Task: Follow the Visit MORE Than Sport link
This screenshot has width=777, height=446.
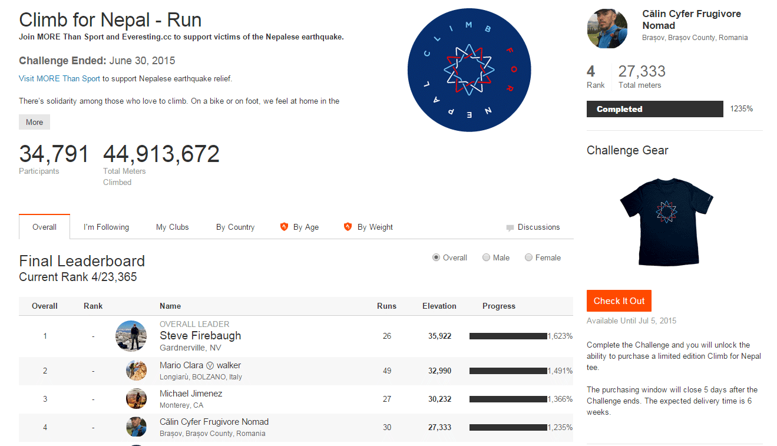Action: [59, 78]
